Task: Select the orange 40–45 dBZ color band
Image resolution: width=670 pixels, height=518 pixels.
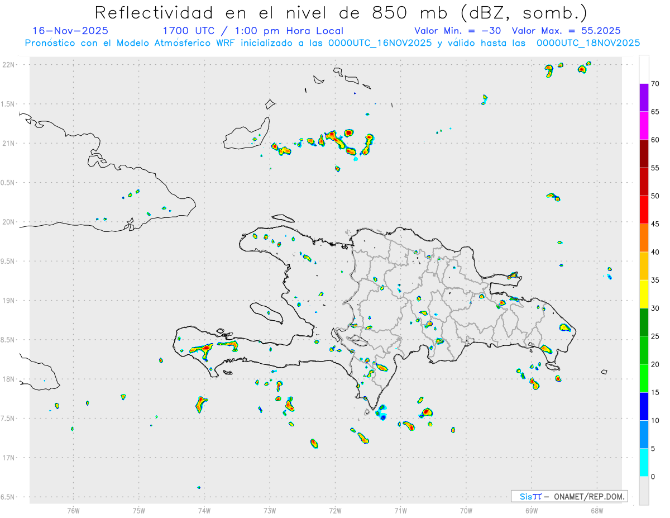Action: pos(644,238)
